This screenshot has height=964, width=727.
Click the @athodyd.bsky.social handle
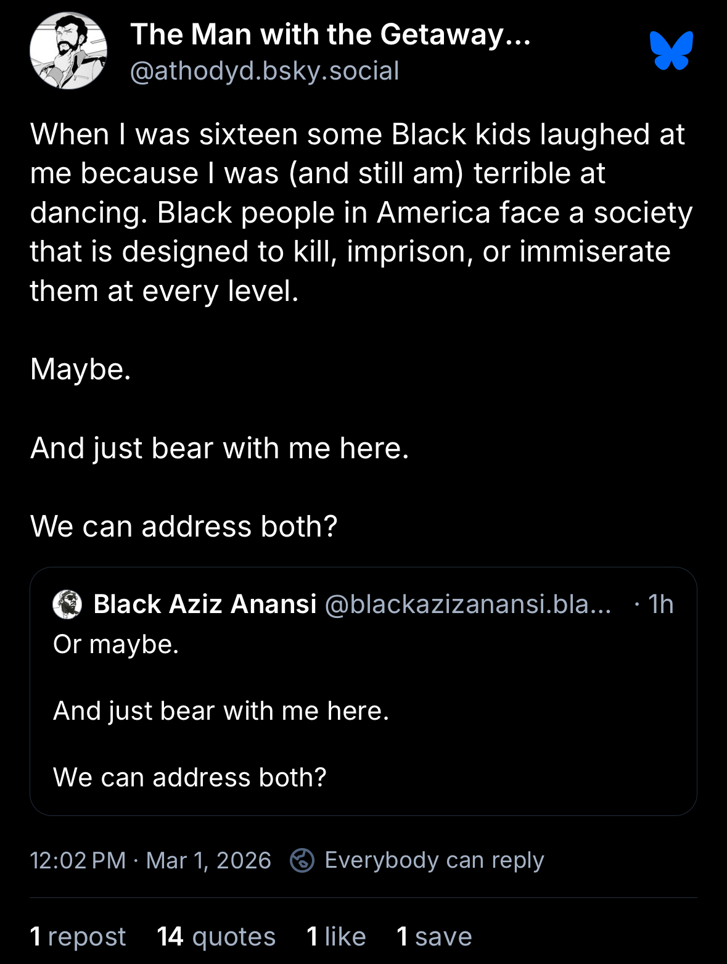(x=265, y=71)
